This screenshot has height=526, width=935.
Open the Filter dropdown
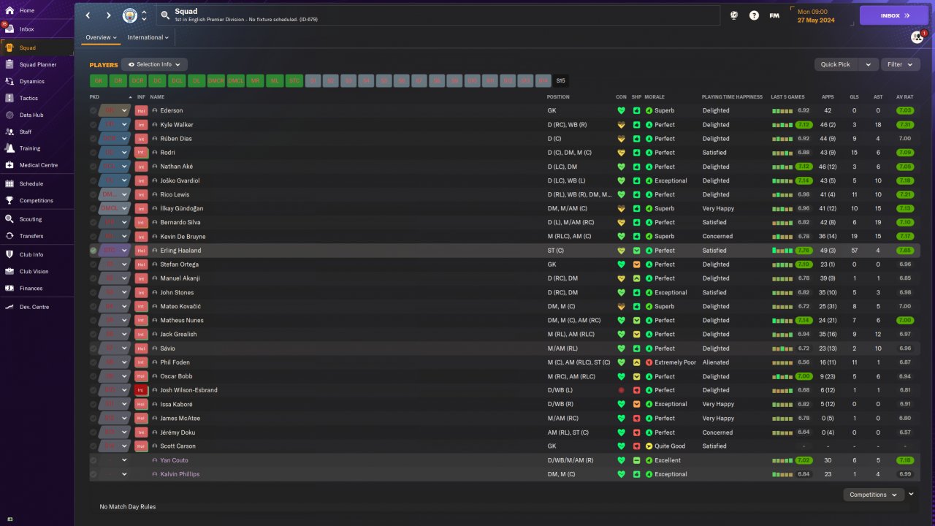[899, 64]
